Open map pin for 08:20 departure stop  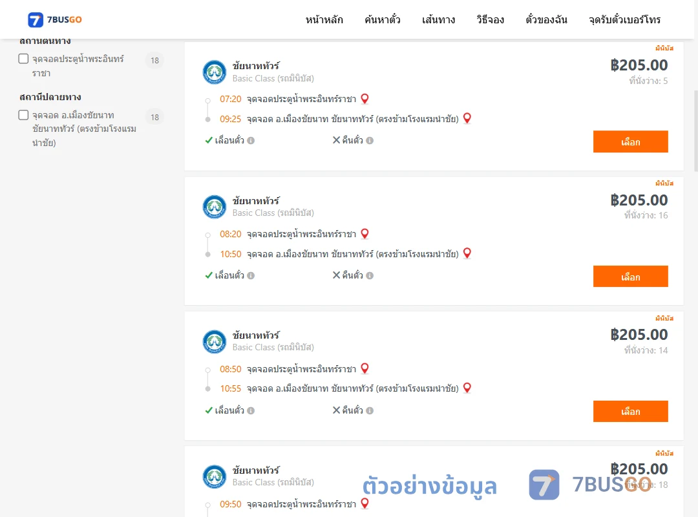point(365,234)
